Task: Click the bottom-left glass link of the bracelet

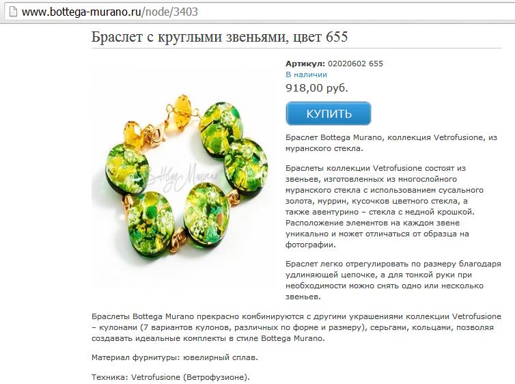Action: click(x=150, y=223)
